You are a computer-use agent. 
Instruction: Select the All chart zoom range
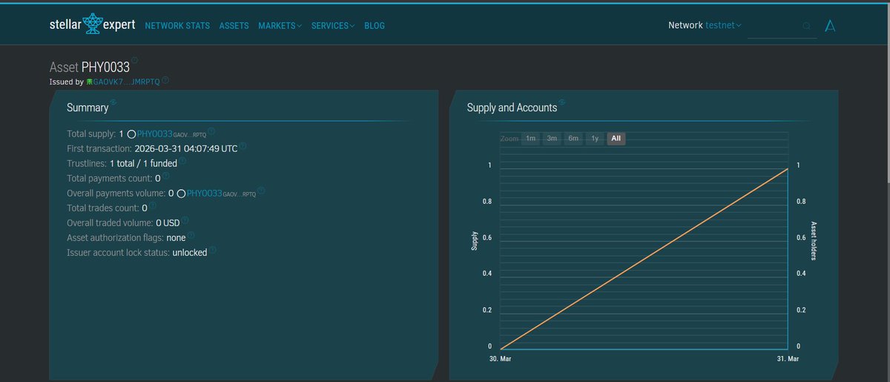(616, 139)
